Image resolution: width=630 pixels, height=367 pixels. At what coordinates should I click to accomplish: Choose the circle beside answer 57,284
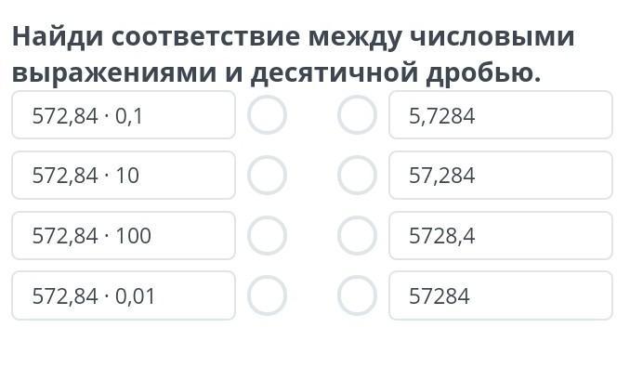(357, 175)
